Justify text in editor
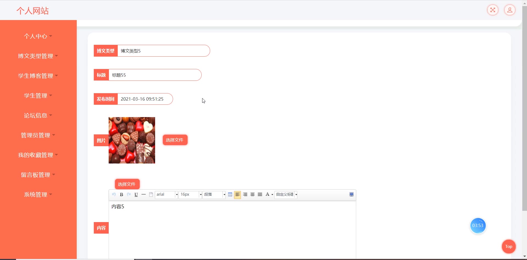 point(260,195)
